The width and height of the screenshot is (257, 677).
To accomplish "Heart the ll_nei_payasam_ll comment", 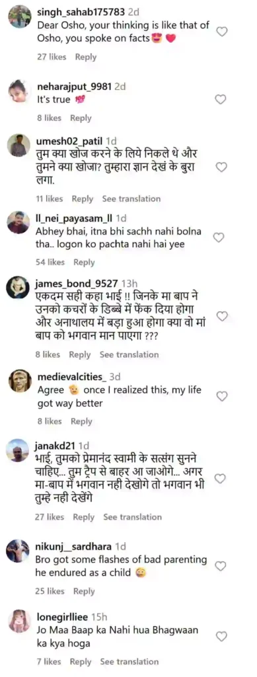I will [x=219, y=237].
